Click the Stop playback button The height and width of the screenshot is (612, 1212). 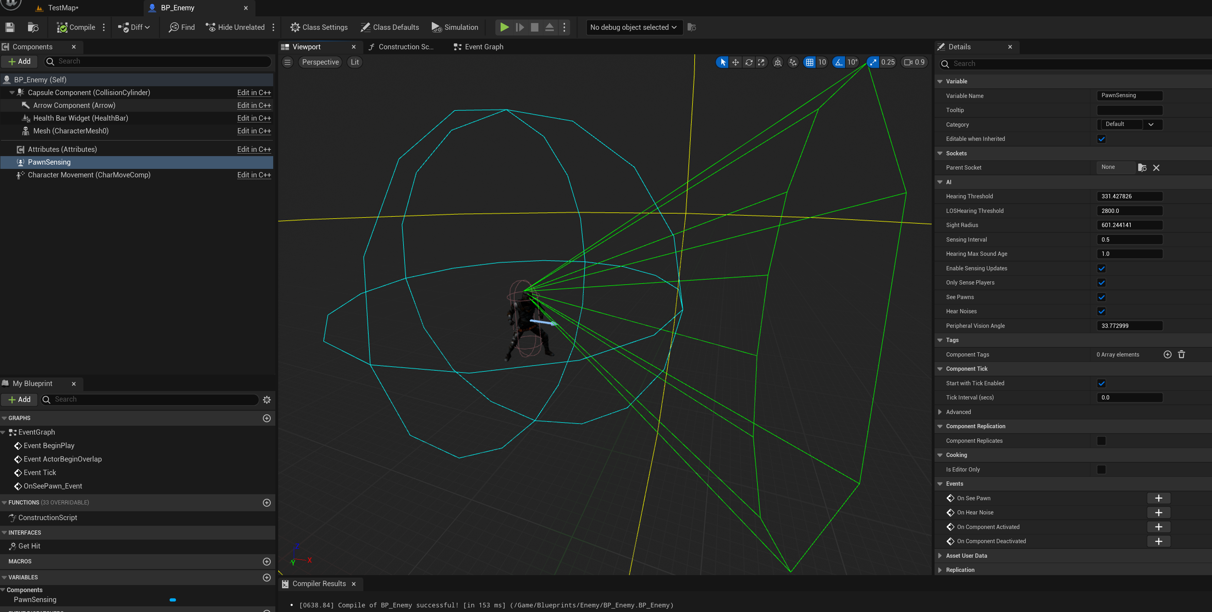534,27
